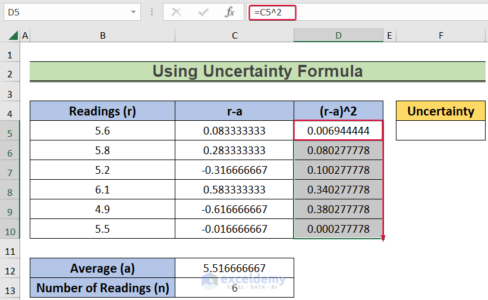Viewport: 488px width, 300px height.
Task: Click Readings cell containing 6.1
Action: [x=102, y=189]
